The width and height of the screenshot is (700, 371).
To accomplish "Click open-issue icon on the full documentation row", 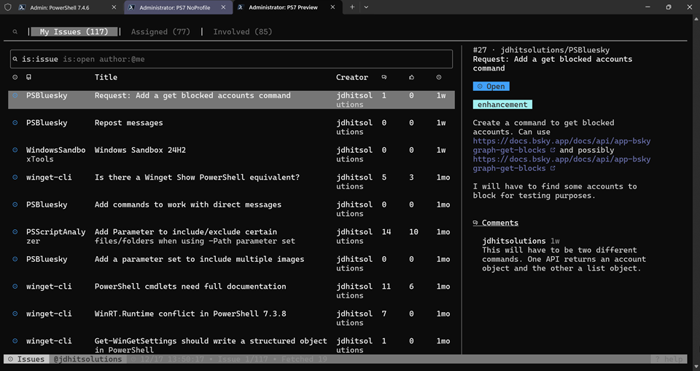I will coord(15,287).
